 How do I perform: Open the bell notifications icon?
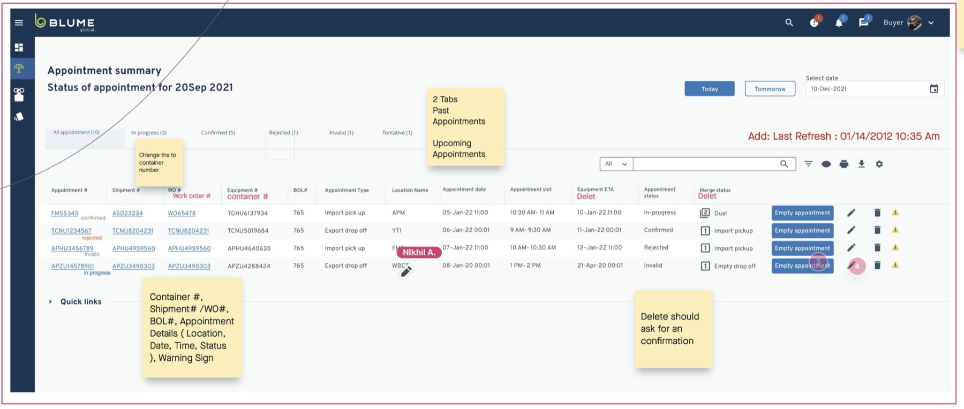click(839, 22)
